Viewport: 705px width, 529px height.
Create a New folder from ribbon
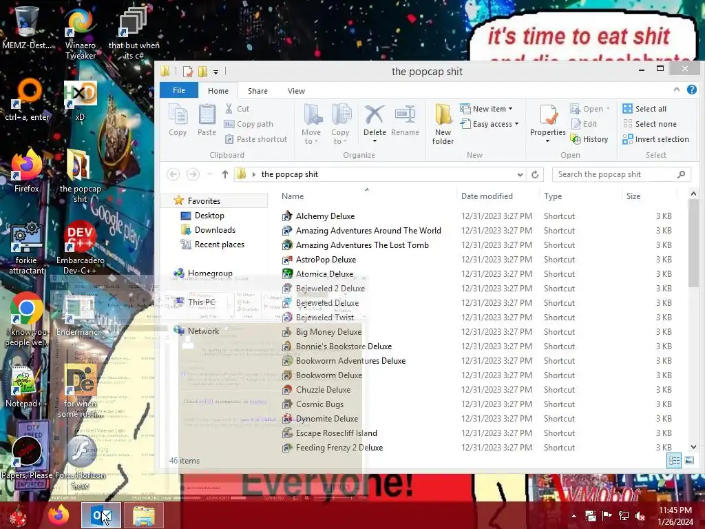pos(443,124)
